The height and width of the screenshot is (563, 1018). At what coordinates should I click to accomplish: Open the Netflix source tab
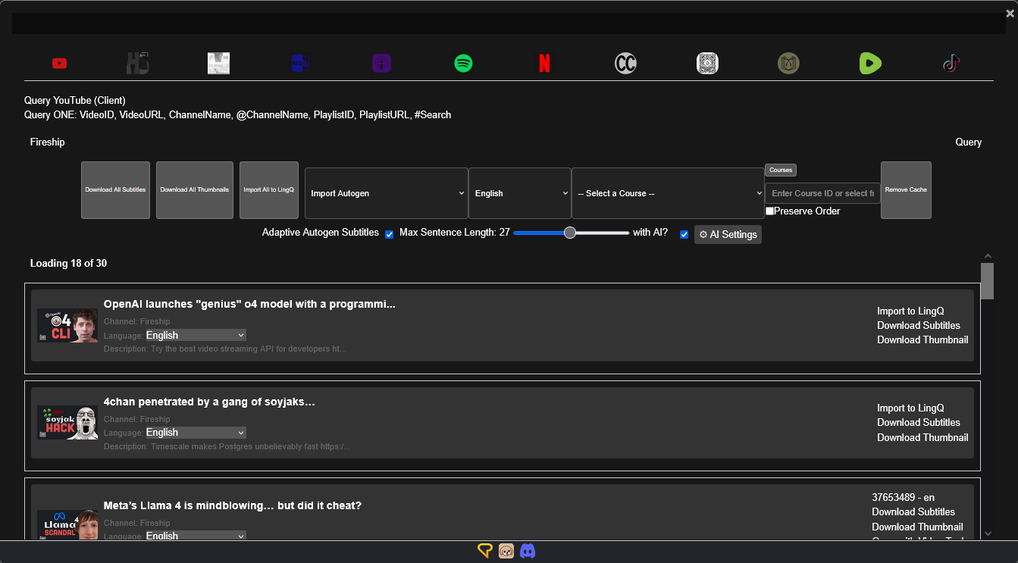[544, 63]
